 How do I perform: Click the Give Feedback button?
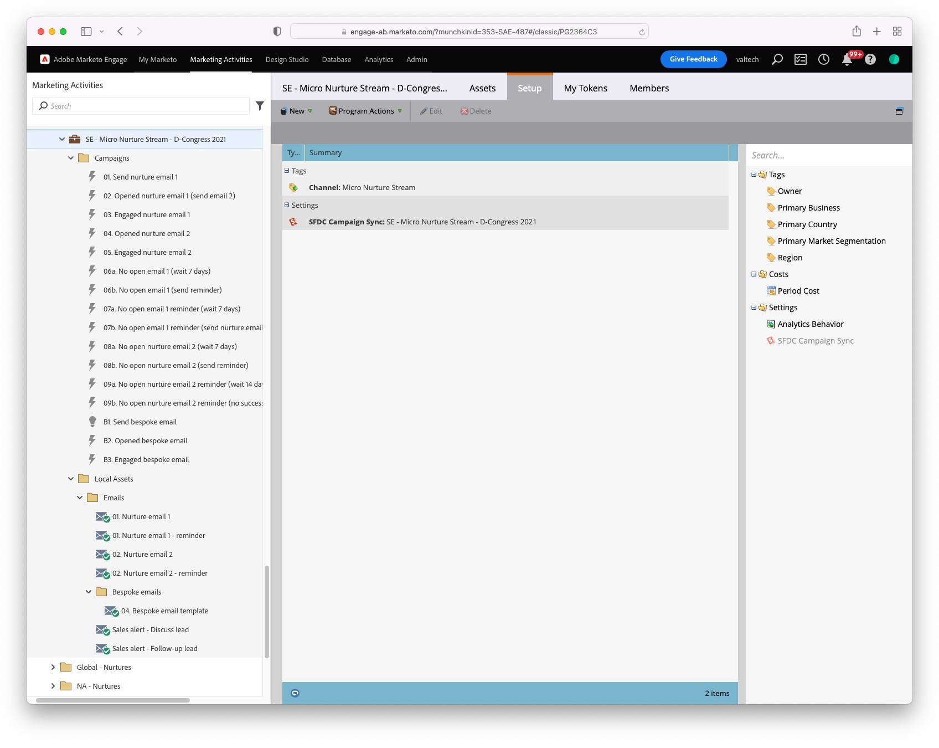click(x=693, y=59)
